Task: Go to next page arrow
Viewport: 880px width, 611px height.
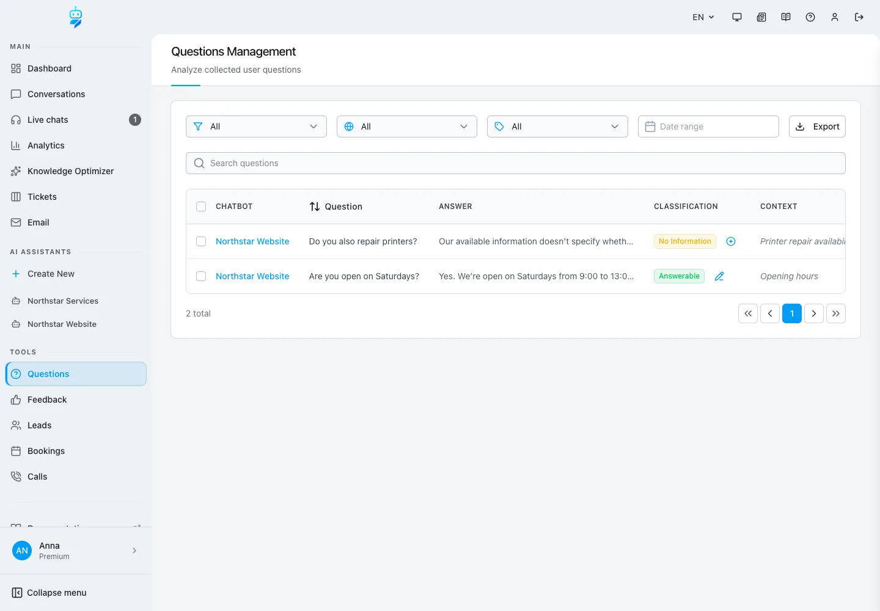Action: click(x=814, y=313)
